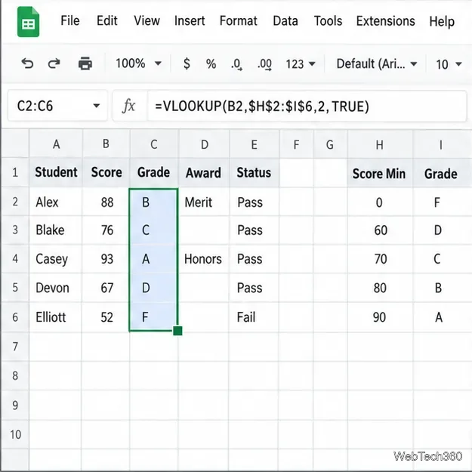Click the Student header cell
472x472 pixels.
(x=56, y=172)
